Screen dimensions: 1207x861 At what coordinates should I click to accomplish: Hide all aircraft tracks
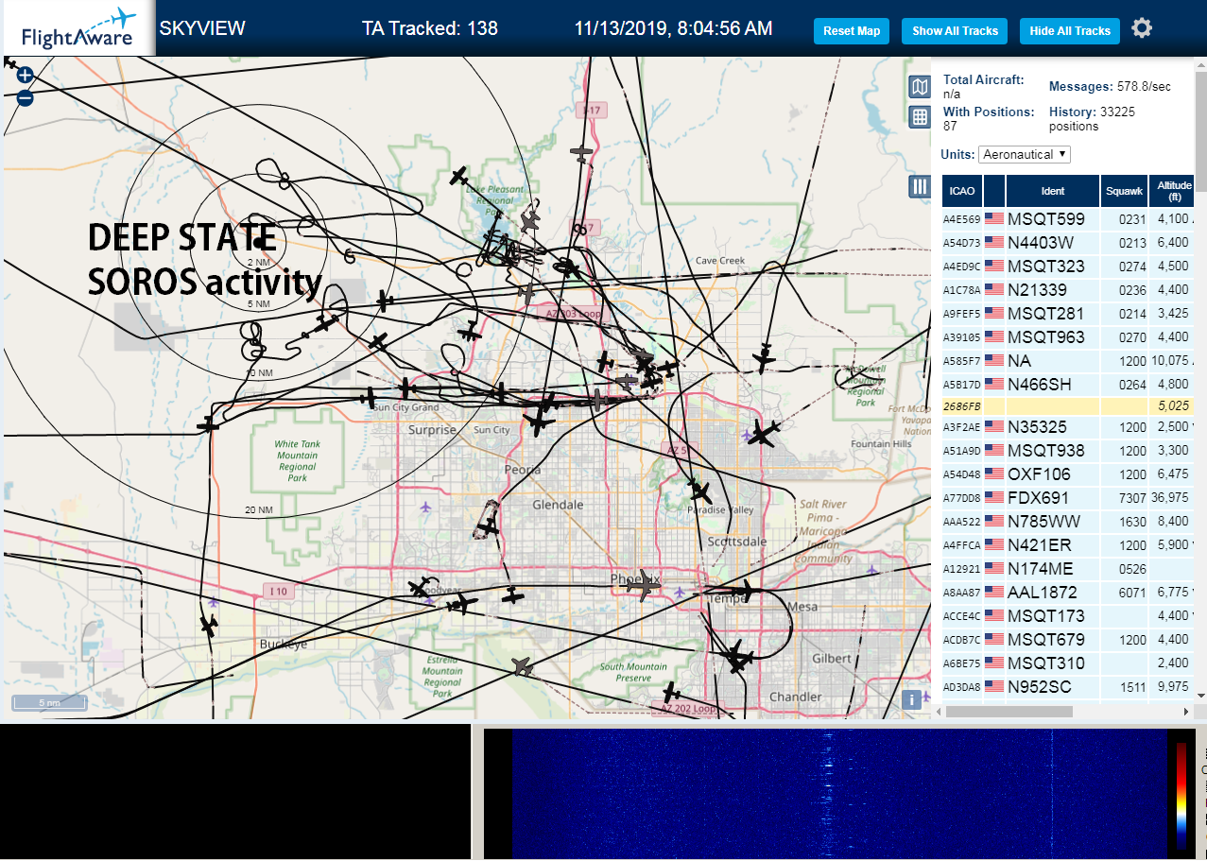pos(1070,31)
